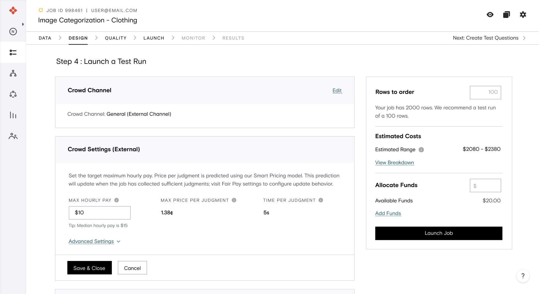539x294 pixels.
Task: Click Add Funds link
Action: 388,213
